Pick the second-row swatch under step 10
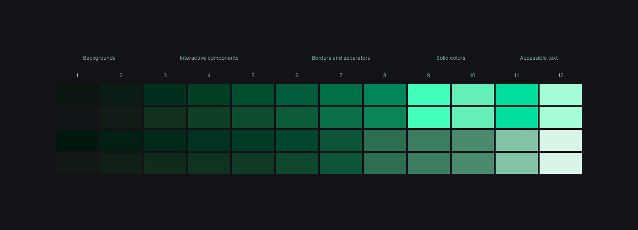The height and width of the screenshot is (230, 638). coord(473,118)
